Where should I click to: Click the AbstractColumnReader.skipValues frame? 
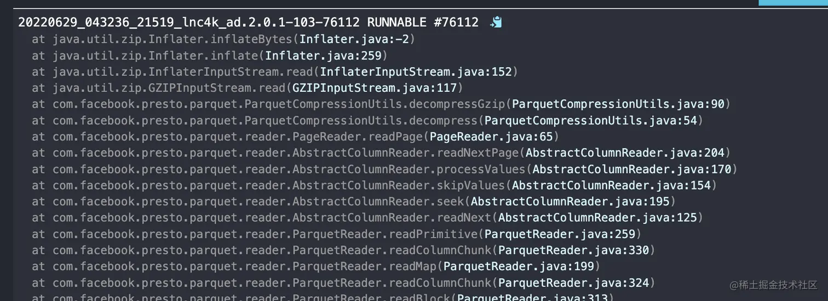pyautogui.click(x=375, y=185)
